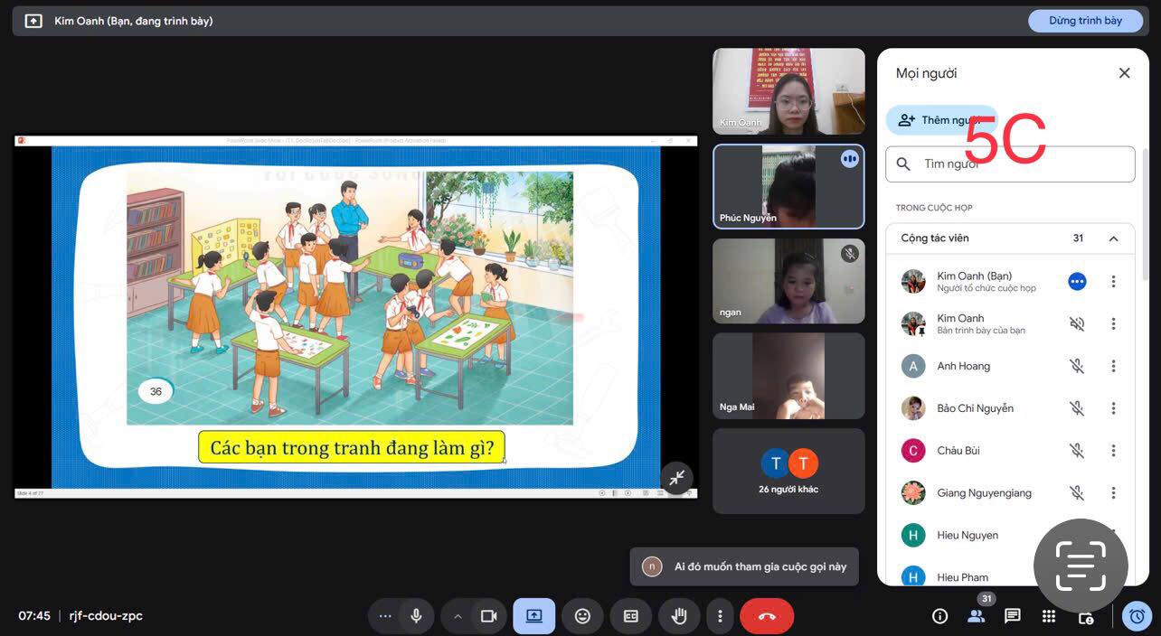Turn on closed captions
Viewport: 1161px width, 636px height.
(x=631, y=616)
